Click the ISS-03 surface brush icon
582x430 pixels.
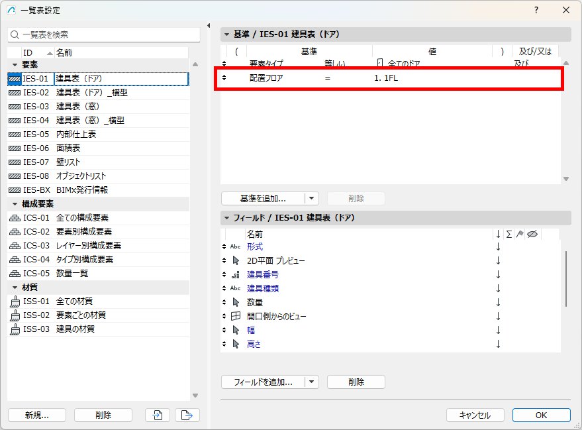click(15, 329)
